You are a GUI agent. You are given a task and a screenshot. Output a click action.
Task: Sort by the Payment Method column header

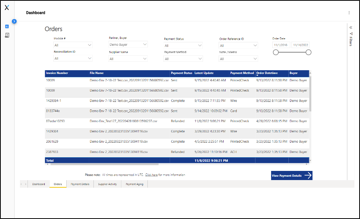(242, 73)
